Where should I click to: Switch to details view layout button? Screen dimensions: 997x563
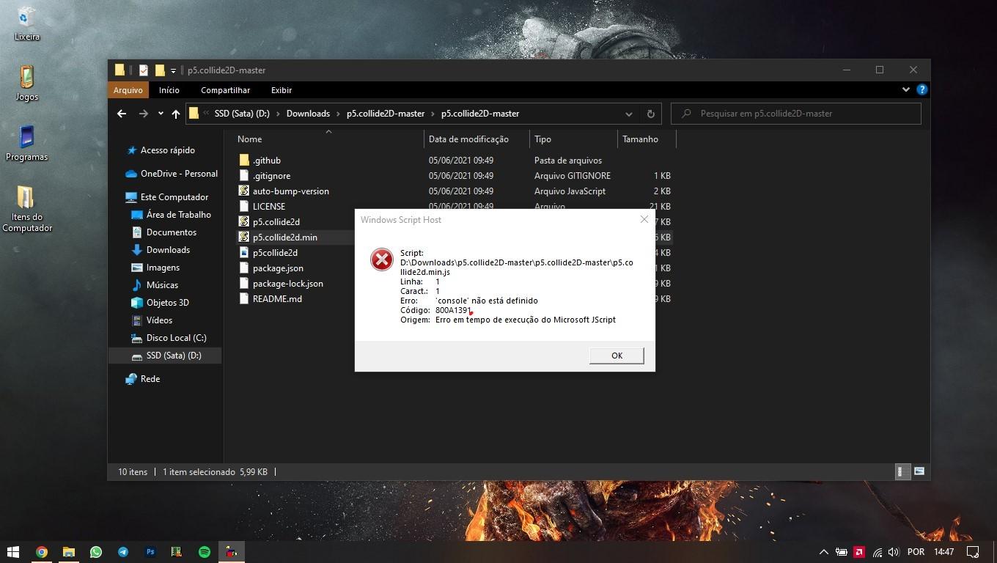903,471
